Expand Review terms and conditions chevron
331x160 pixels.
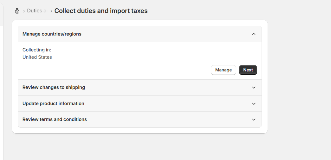tap(254, 120)
